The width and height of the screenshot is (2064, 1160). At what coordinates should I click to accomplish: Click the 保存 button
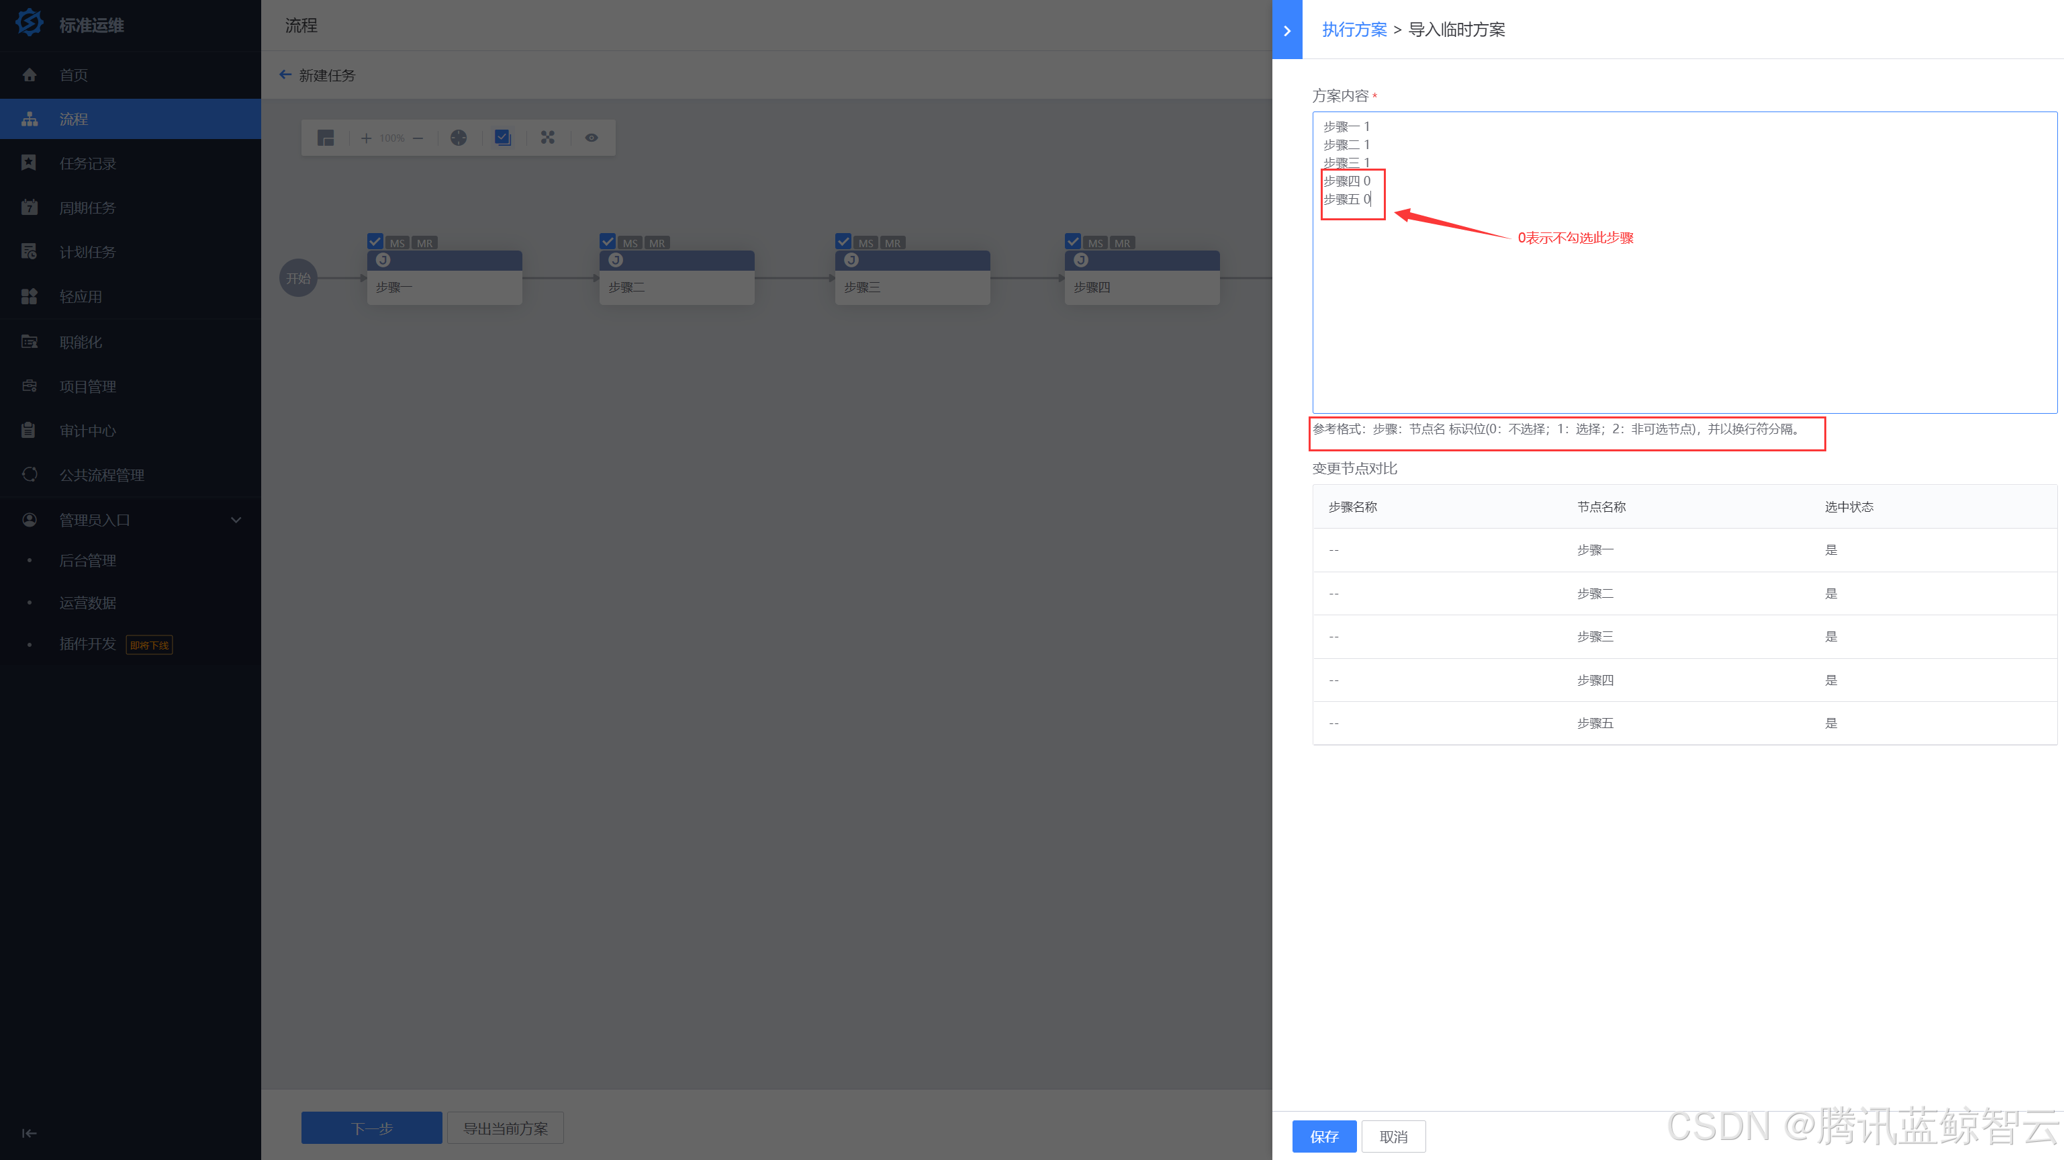[x=1323, y=1136]
